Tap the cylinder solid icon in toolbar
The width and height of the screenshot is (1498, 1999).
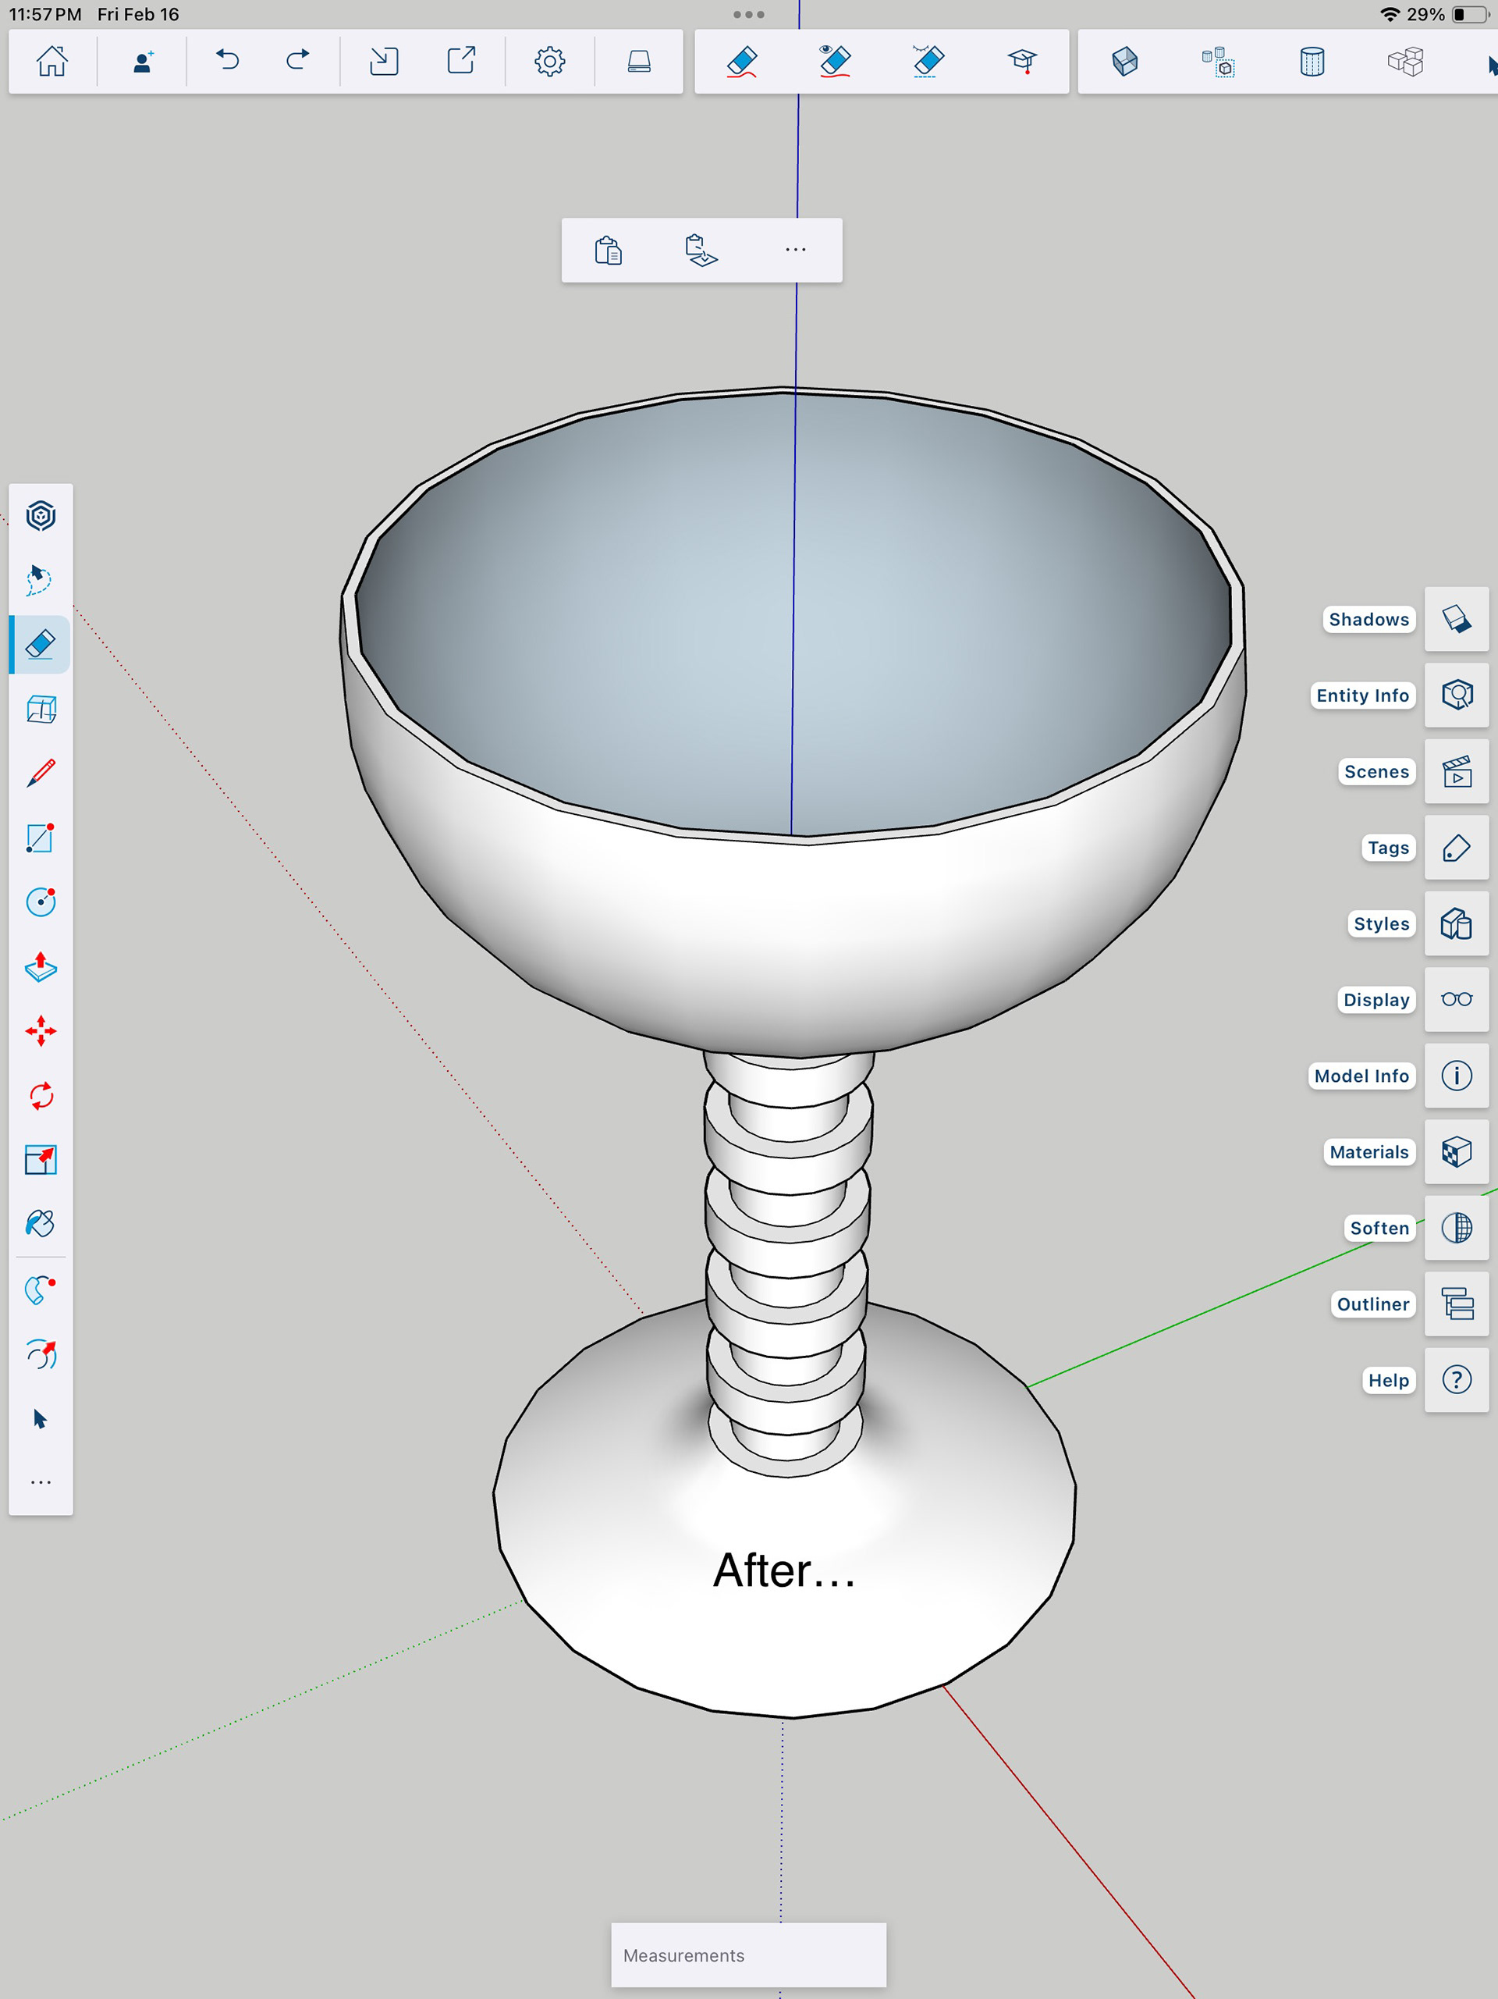tap(1312, 62)
